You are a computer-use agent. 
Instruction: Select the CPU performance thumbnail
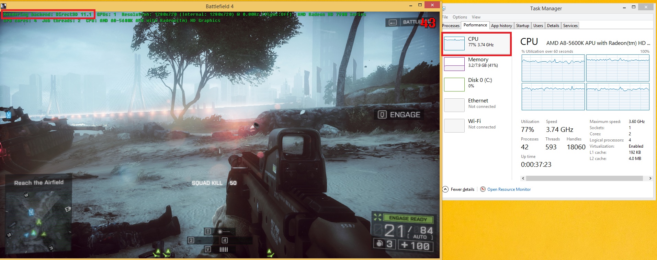(x=476, y=44)
